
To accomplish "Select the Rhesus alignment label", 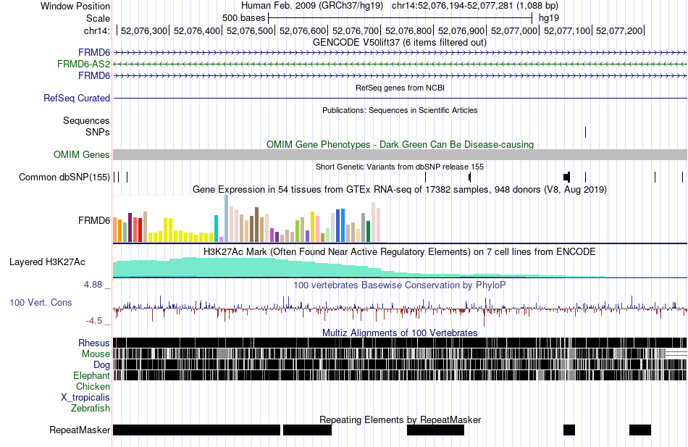I will (x=94, y=343).
